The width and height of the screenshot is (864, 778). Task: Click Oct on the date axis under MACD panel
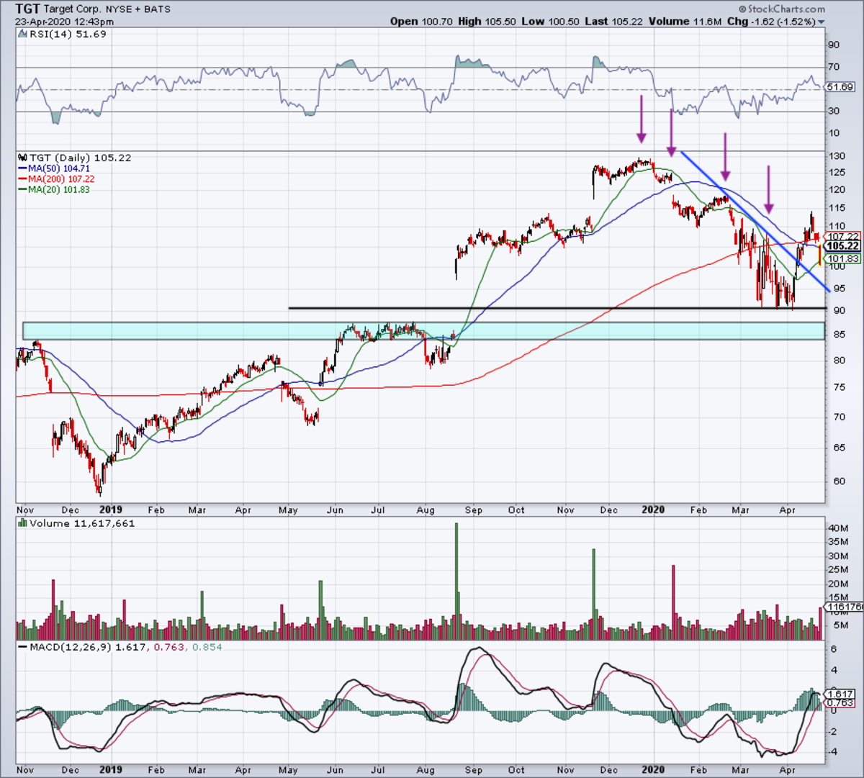tap(516, 770)
